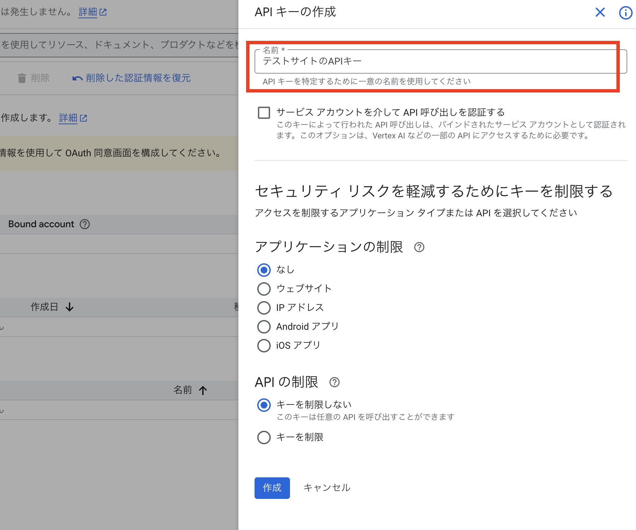
Task: Choose iOS アプリ restriction option
Action: (264, 345)
